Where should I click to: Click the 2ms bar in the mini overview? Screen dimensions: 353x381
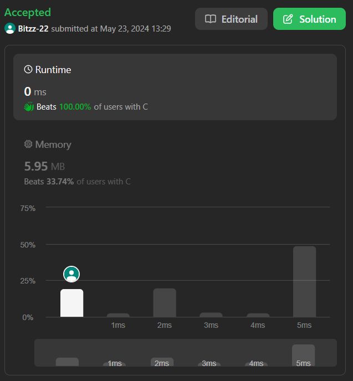pyautogui.click(x=162, y=362)
